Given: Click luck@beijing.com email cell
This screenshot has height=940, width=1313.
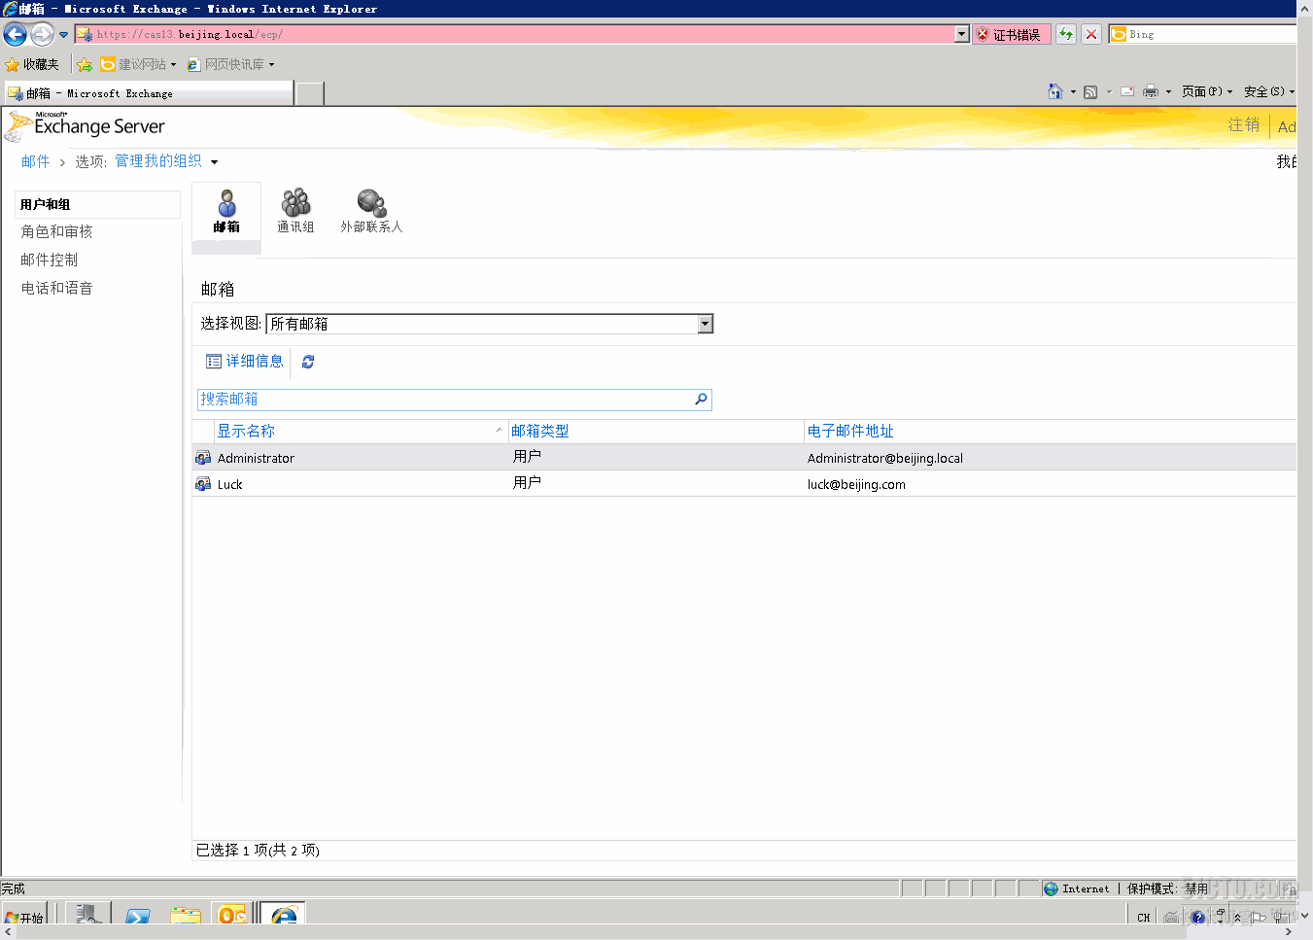Looking at the screenshot, I should (856, 484).
